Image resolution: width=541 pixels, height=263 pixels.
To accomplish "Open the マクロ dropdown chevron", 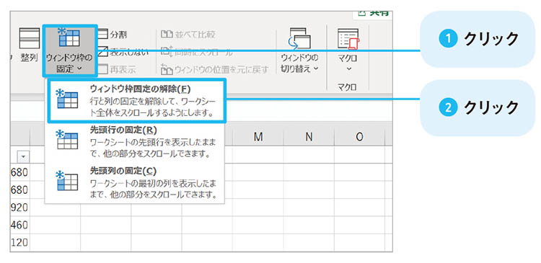I will point(349,68).
